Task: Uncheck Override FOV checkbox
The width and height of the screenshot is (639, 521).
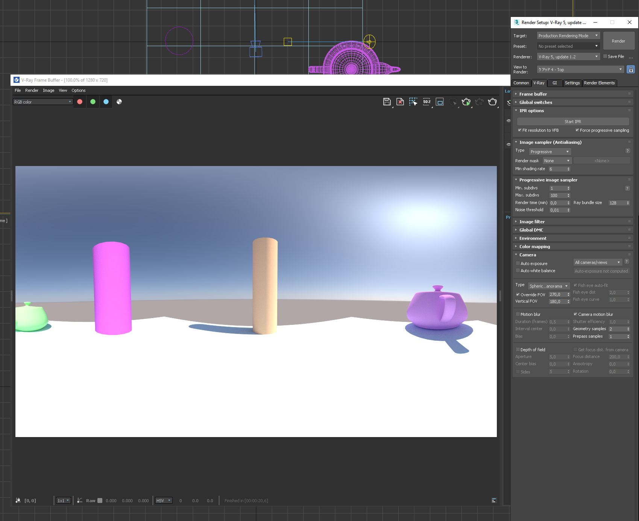Action: click(x=518, y=294)
